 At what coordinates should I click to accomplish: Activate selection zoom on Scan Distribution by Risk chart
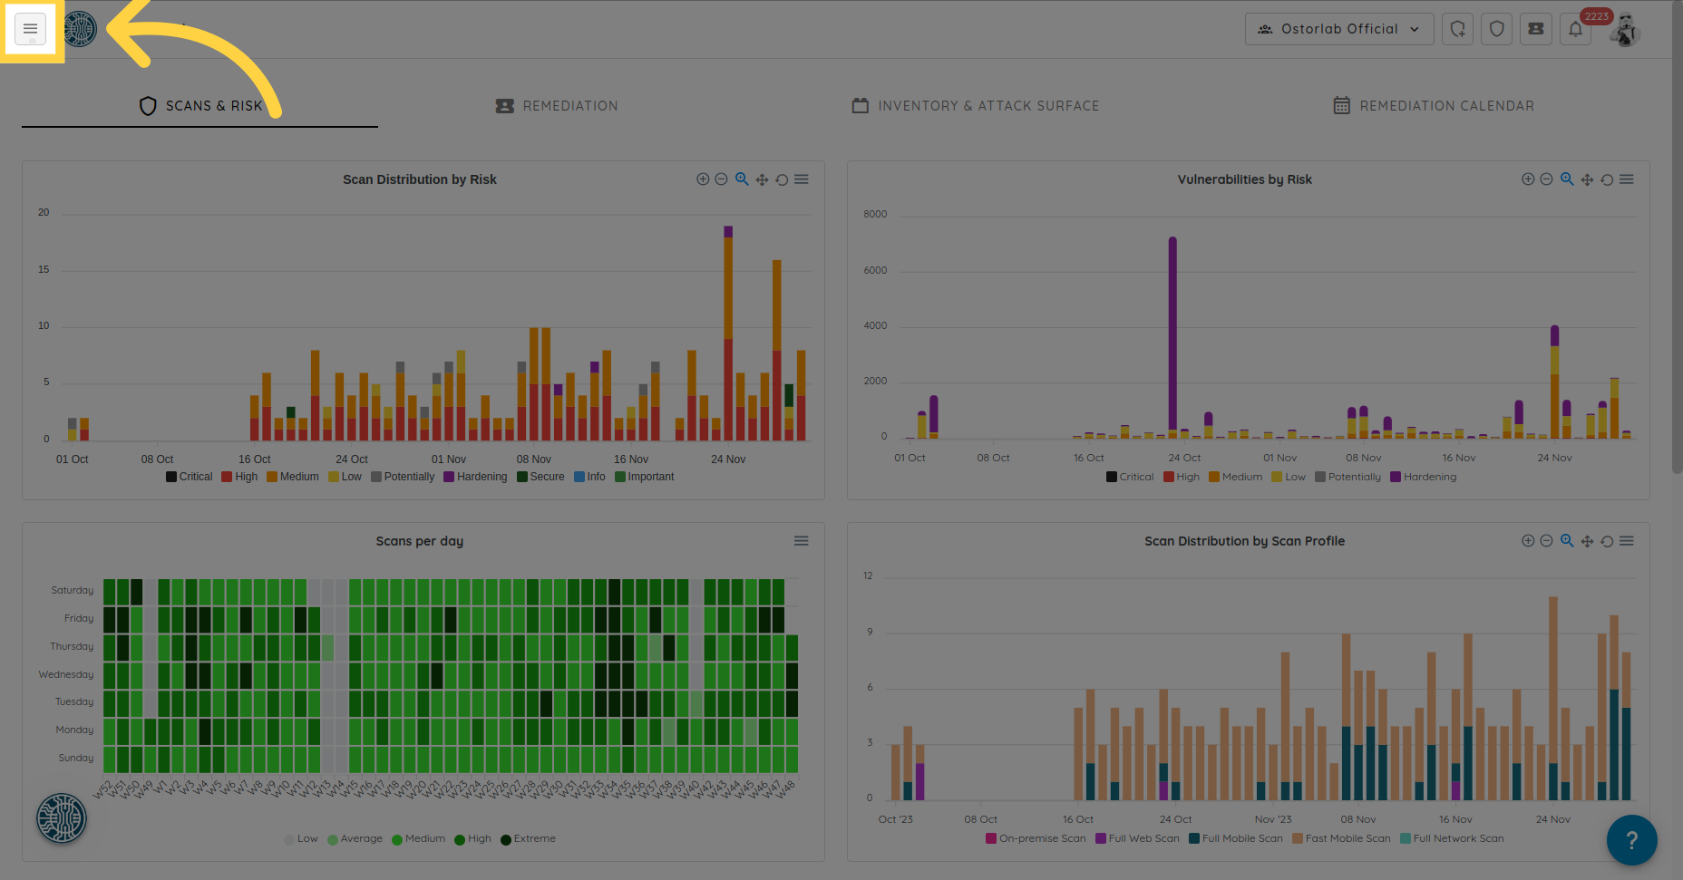pos(742,179)
